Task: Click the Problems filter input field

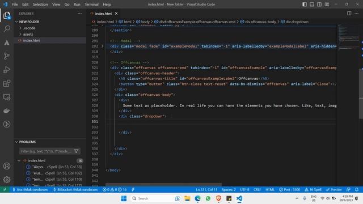Action: click(47, 151)
